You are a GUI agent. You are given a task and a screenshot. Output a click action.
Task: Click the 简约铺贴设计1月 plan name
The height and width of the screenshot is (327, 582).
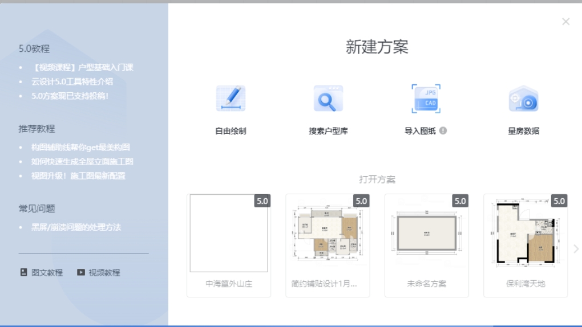tap(324, 284)
